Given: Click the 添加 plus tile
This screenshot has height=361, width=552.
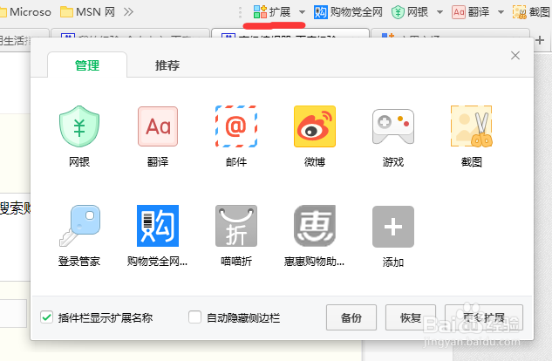Looking at the screenshot, I should click(393, 227).
